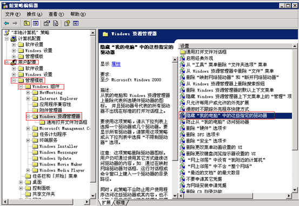The height and width of the screenshot is (206, 299).
Task: Click the policy icon beside 启用经典外观
Action: [183, 58]
